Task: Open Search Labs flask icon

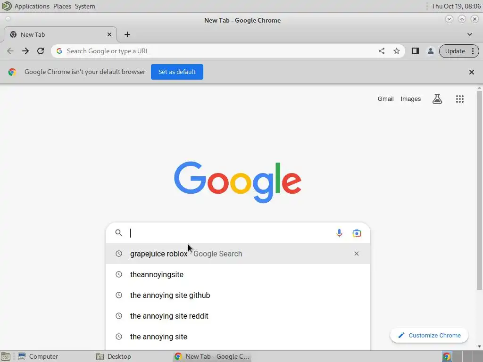Action: click(437, 99)
